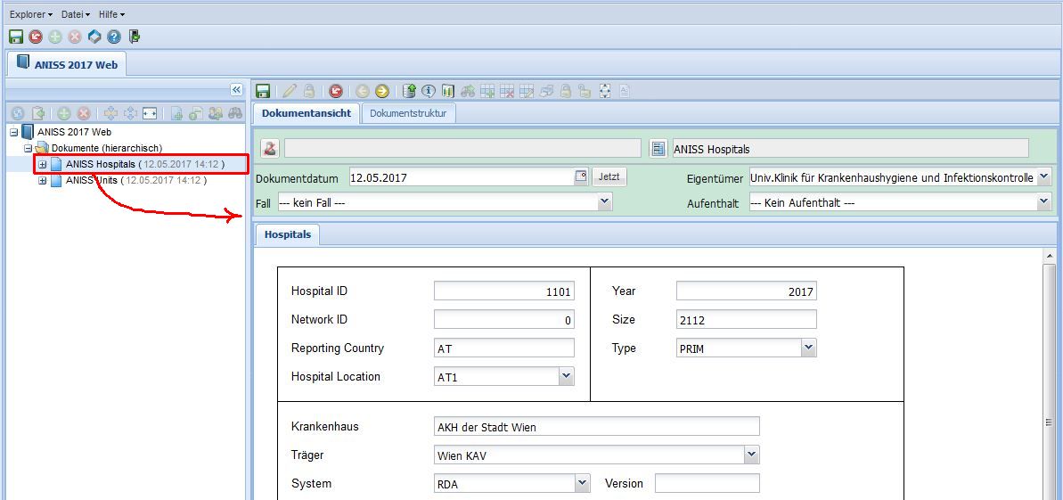Viewport: 1063px width, 500px height.
Task: Expand the ANISS Units tree node
Action: click(42, 181)
